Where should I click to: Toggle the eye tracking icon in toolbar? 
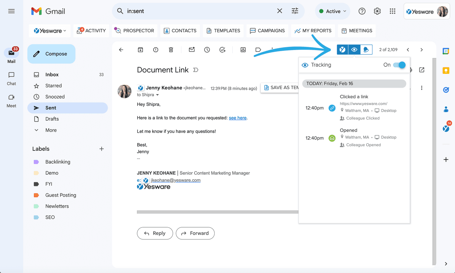[x=354, y=50]
